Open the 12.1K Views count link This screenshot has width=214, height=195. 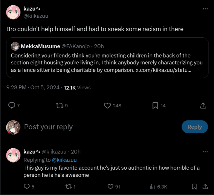coord(77,88)
